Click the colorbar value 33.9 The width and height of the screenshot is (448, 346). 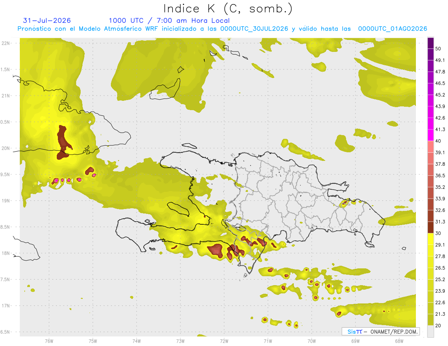click(440, 199)
